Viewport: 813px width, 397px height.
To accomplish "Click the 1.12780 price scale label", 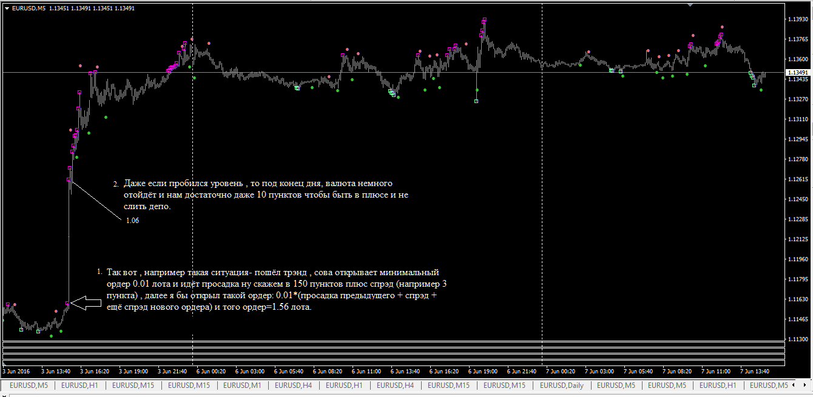I will [x=797, y=159].
